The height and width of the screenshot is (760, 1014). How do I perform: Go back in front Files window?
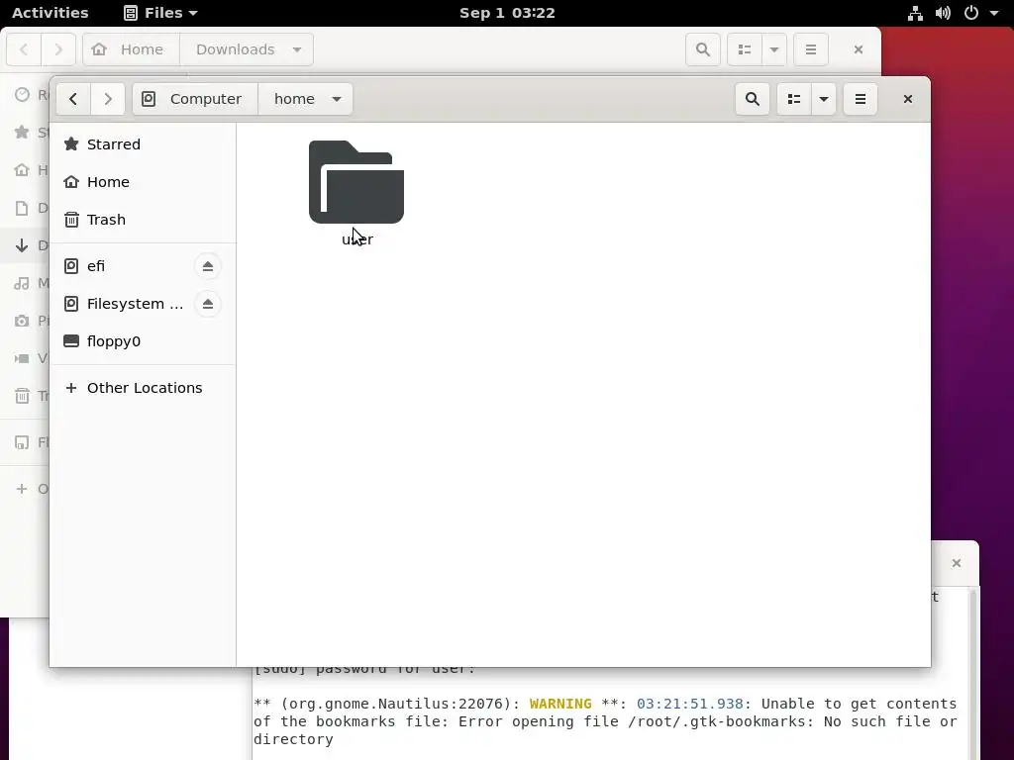(x=73, y=99)
